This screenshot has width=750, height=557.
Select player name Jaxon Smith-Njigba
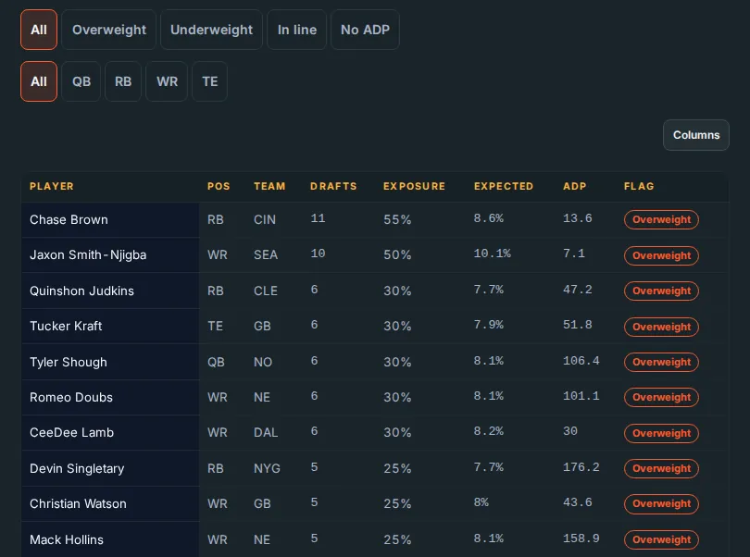(x=88, y=254)
